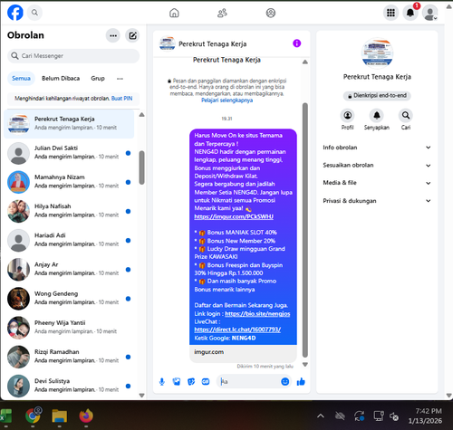Image resolution: width=453 pixels, height=430 pixels.
Task: Click the Pelajari selengkapnya link
Action: pos(227,100)
